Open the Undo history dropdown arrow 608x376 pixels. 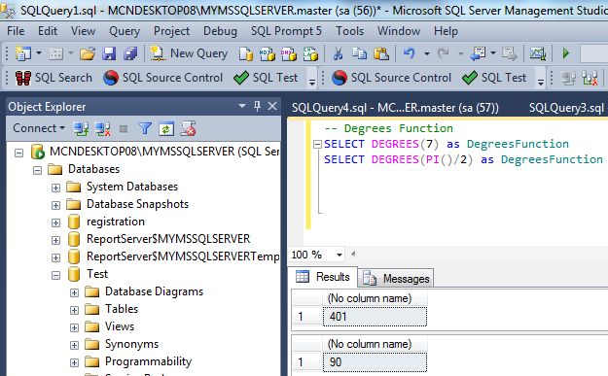pyautogui.click(x=426, y=53)
